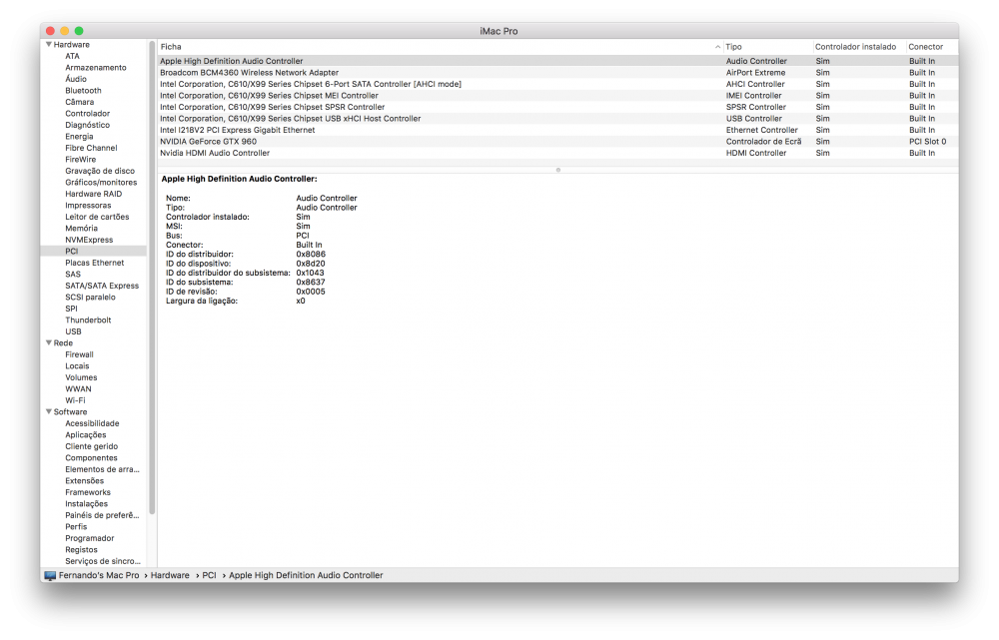Click the vendor ID value 0x8086
The height and width of the screenshot is (640, 999).
(x=311, y=254)
